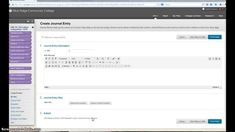Viewport: 235px width, 132px height.
Task: Click the top Post Entry button
Action: pos(215,37)
